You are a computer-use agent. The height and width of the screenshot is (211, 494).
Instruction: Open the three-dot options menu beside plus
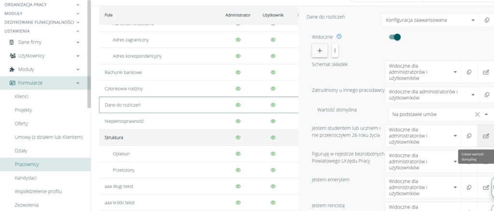pyautogui.click(x=335, y=50)
